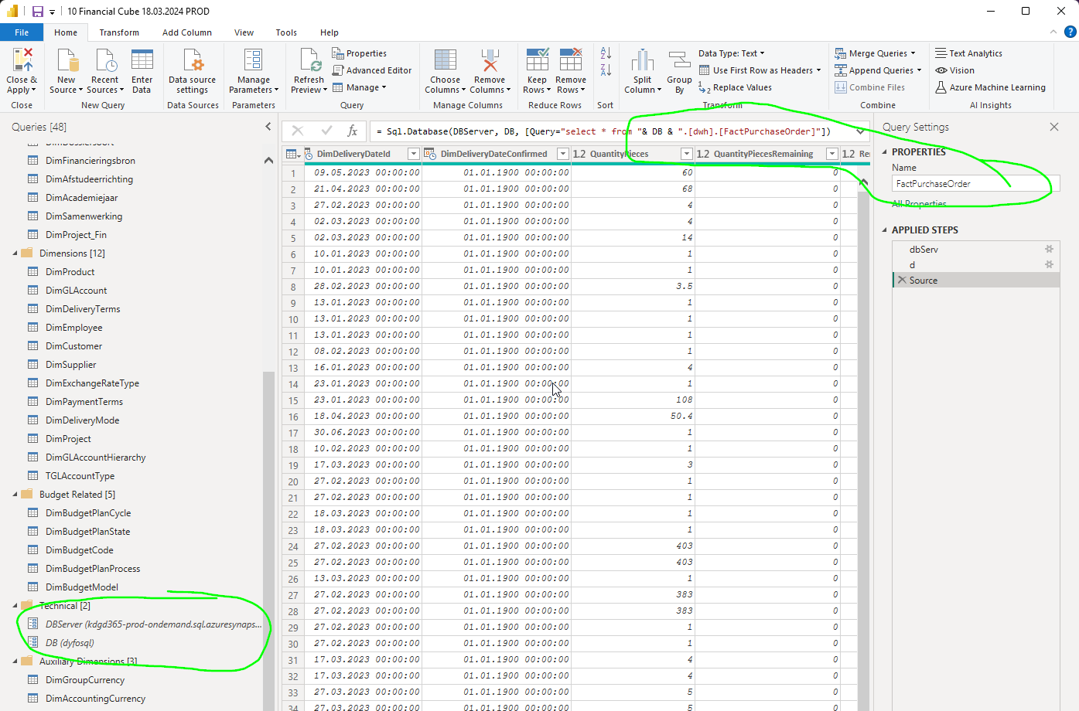1079x711 pixels.
Task: Click the table menu icon at grid corner
Action: (292, 154)
